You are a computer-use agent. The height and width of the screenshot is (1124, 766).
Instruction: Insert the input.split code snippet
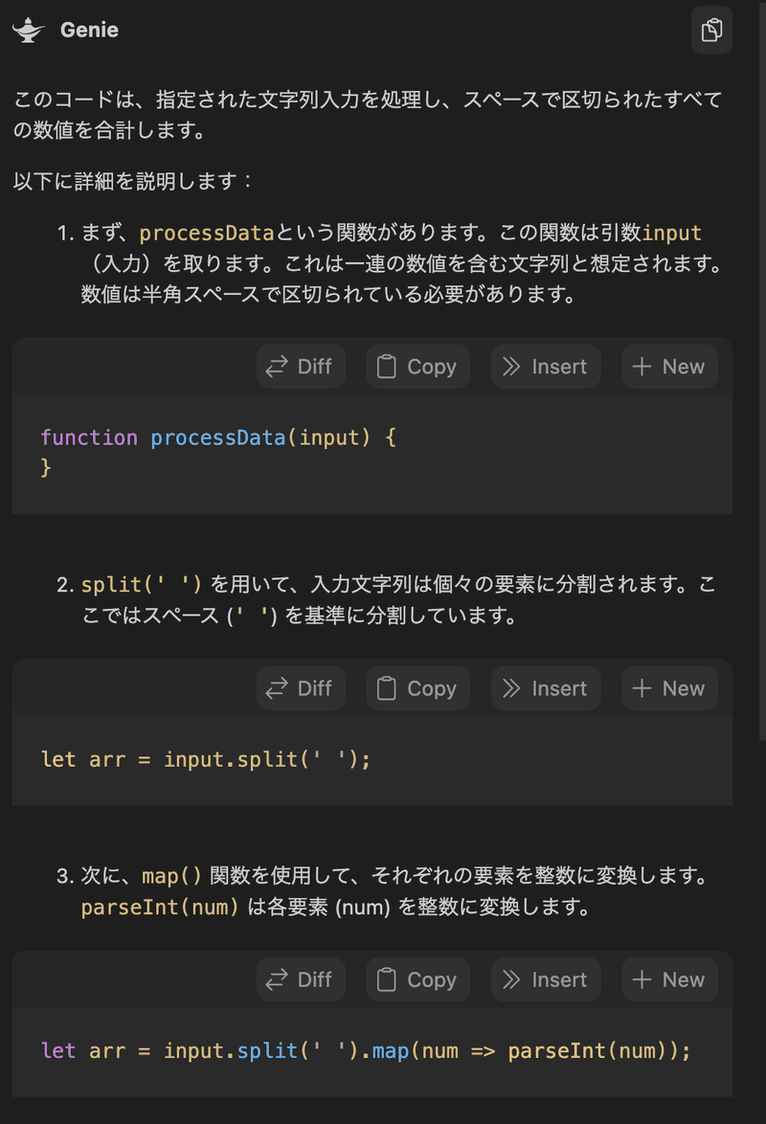point(546,688)
